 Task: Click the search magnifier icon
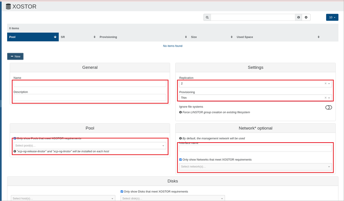coord(207,17)
